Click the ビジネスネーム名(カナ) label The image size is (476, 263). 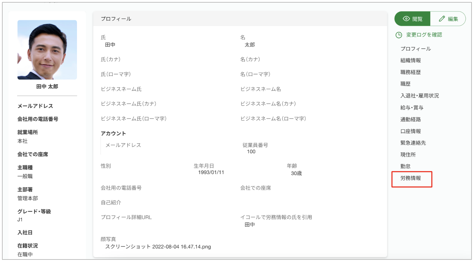[x=268, y=104]
